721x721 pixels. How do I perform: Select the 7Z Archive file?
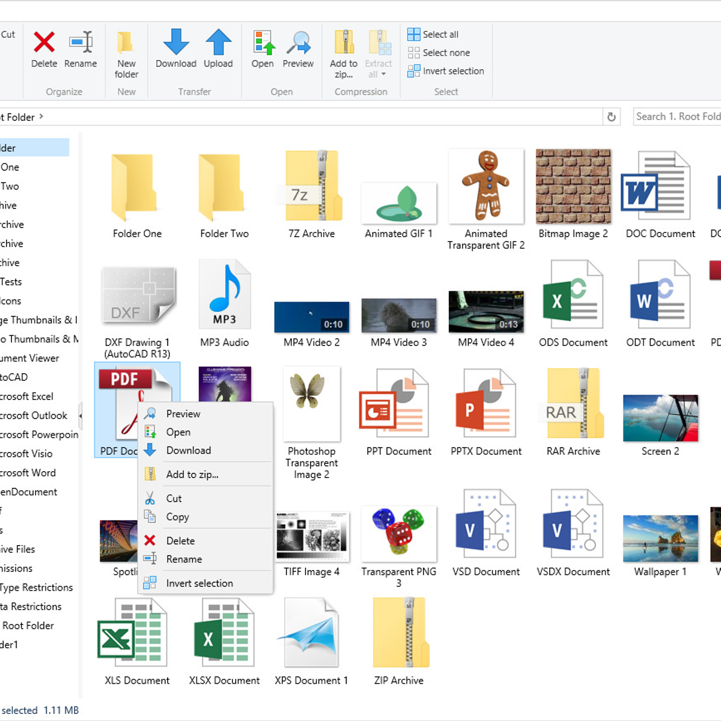click(311, 195)
